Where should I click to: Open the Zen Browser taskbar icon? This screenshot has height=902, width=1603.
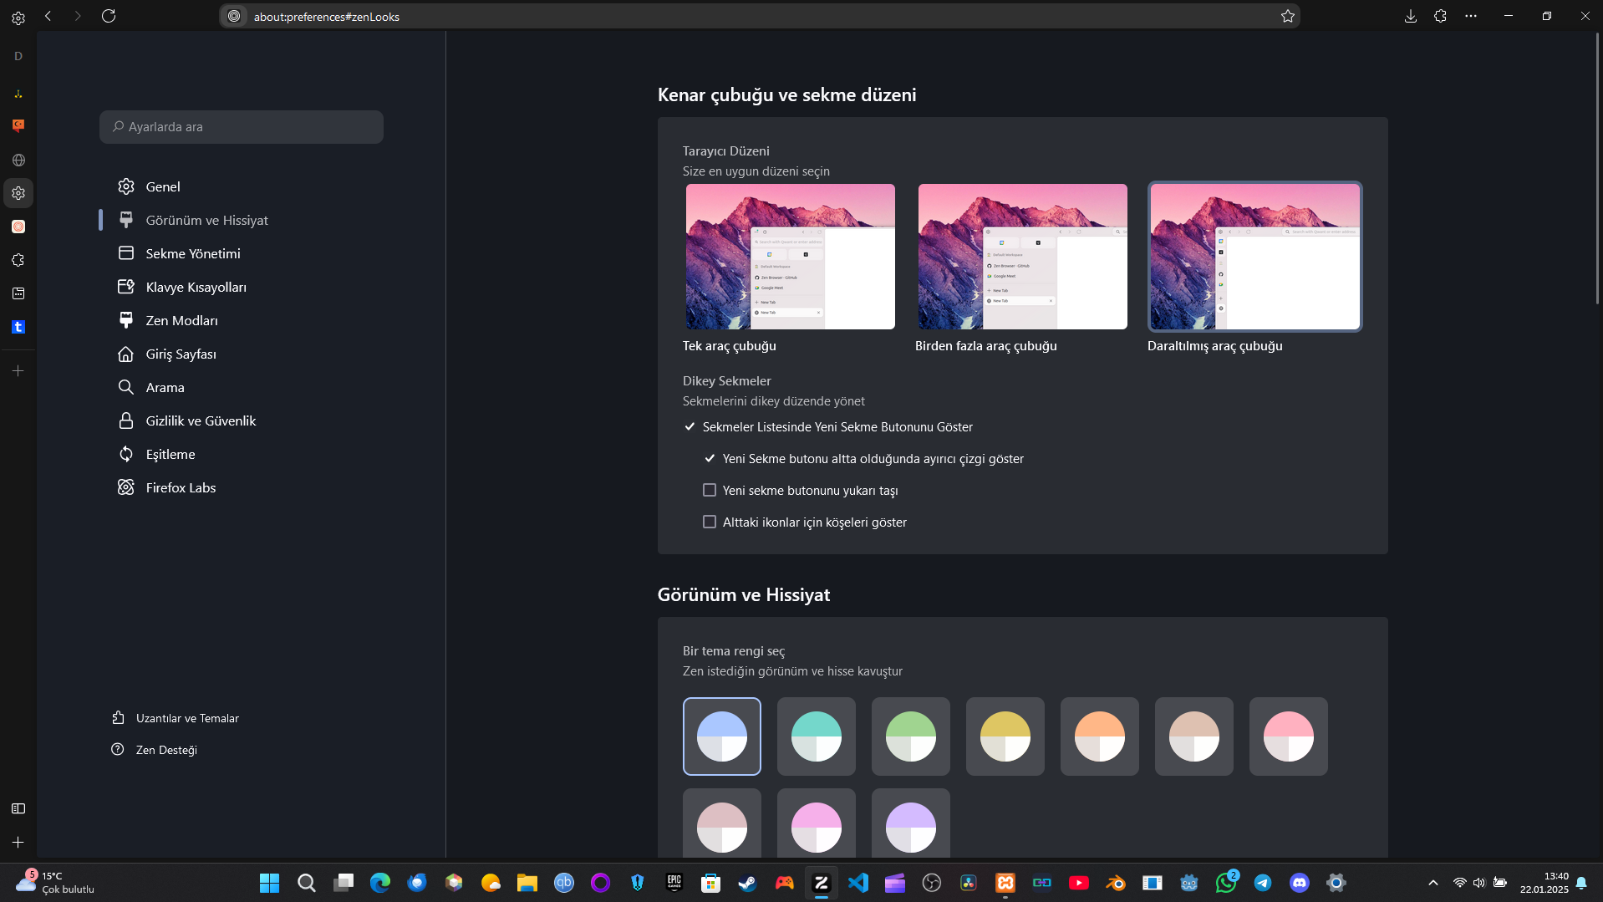point(821,883)
